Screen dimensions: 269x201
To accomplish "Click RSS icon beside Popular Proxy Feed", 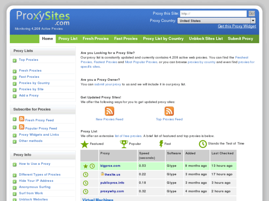I will point(21,127).
